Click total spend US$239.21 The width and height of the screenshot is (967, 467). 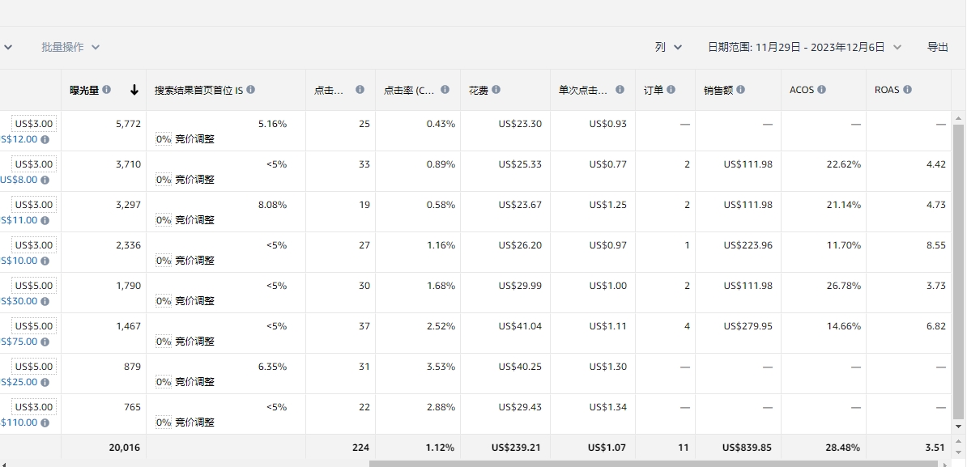tap(516, 448)
